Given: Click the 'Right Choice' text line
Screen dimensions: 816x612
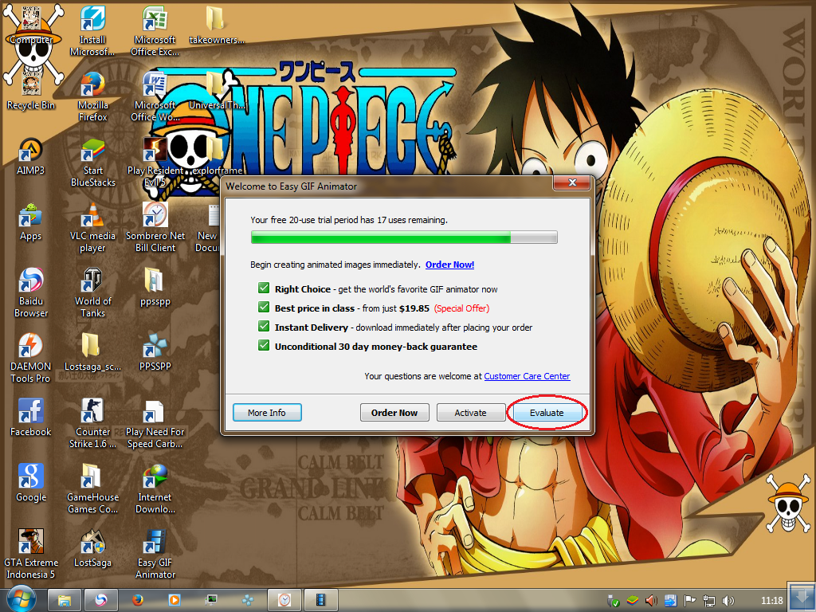Looking at the screenshot, I should (x=386, y=289).
